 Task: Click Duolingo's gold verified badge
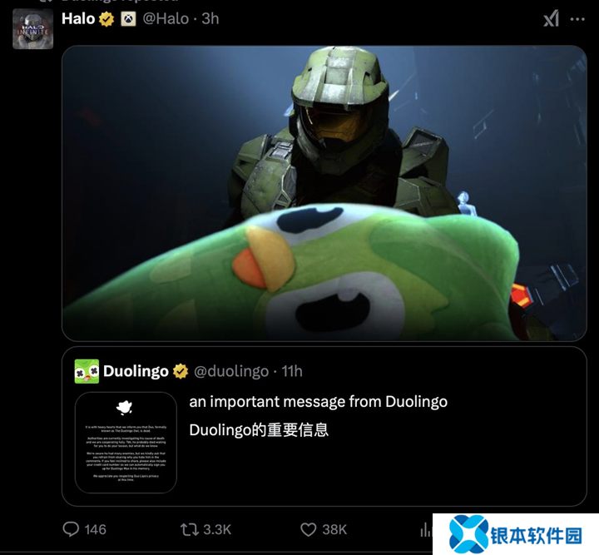[181, 371]
